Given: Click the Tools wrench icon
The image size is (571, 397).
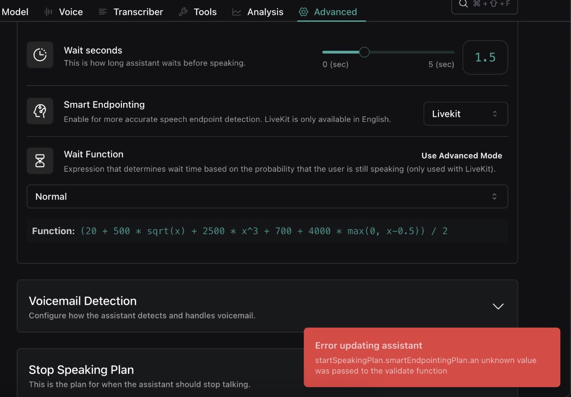Looking at the screenshot, I should (183, 12).
